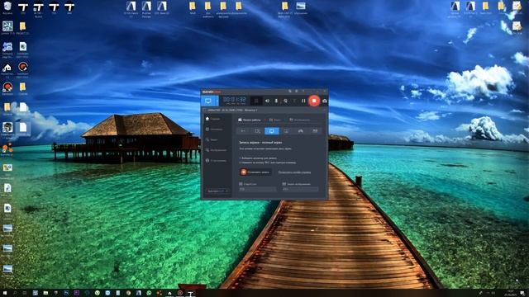Switch to the Getting Started tab
529x297 pixels.
(249, 120)
